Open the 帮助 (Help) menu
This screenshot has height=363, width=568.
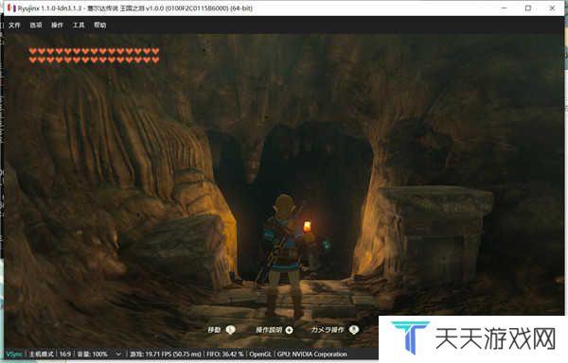pyautogui.click(x=100, y=25)
